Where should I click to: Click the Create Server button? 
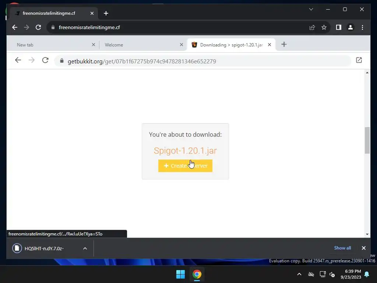[x=185, y=166]
